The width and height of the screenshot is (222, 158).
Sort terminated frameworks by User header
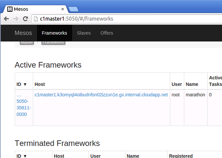[x=95, y=156]
